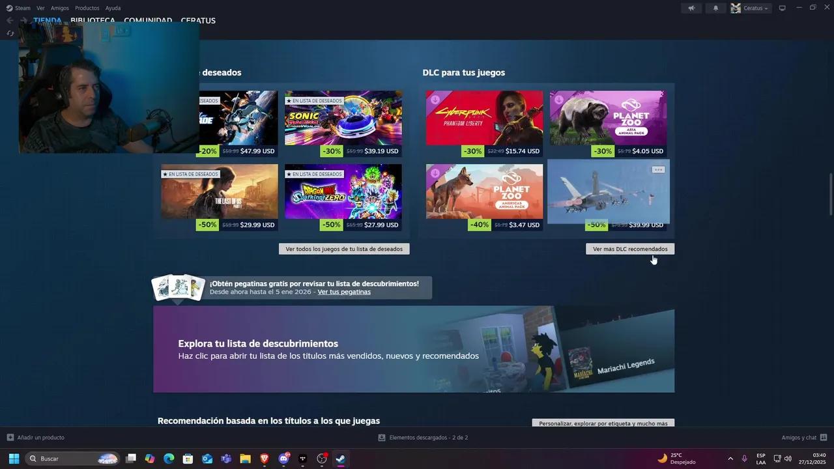Open Microsoft Teams from the taskbar
The width and height of the screenshot is (834, 469).
point(226,459)
